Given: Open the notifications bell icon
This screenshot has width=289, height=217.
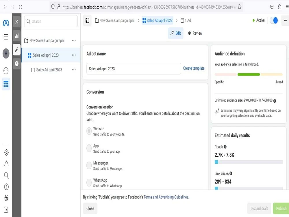Looking at the screenshot, I should (6, 164).
